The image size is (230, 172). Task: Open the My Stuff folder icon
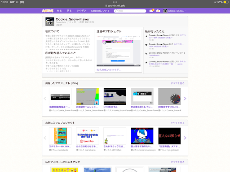click(158, 11)
